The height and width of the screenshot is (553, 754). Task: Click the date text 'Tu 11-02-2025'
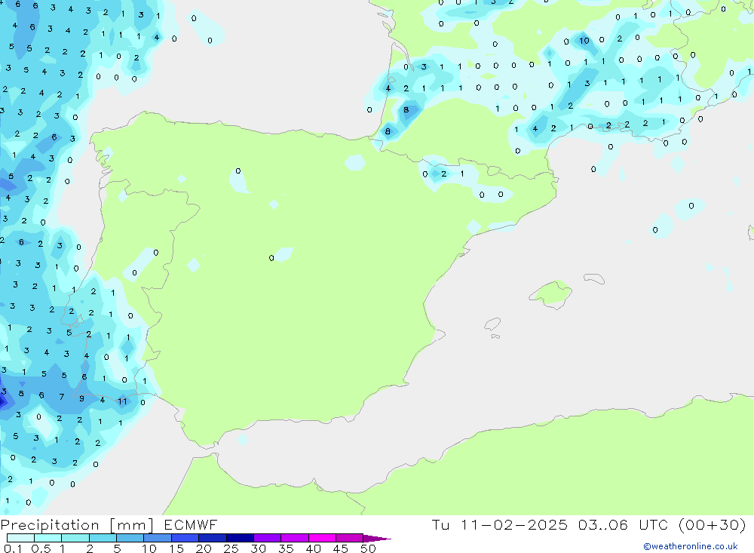500,524
